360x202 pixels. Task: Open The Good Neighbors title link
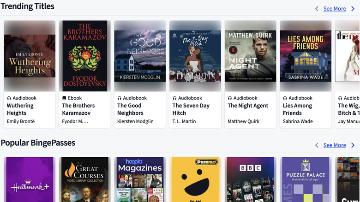[x=130, y=109]
